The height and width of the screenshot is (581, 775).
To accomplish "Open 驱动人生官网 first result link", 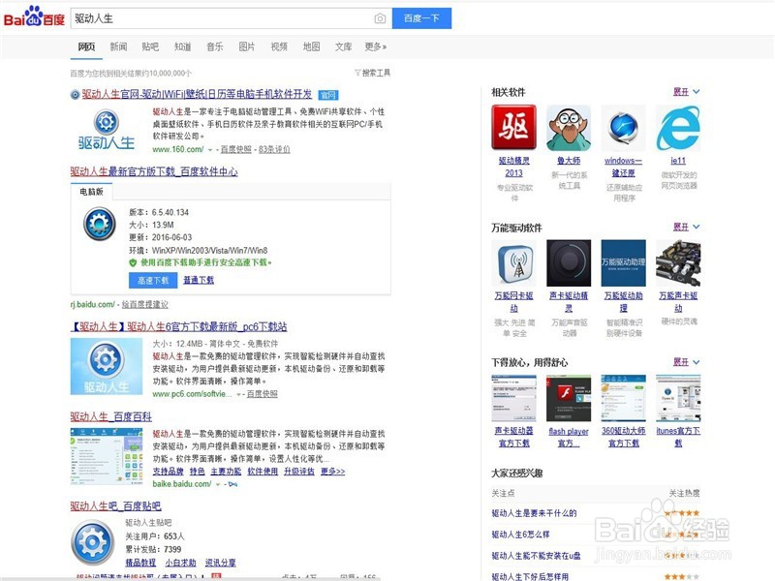I will tap(197, 94).
